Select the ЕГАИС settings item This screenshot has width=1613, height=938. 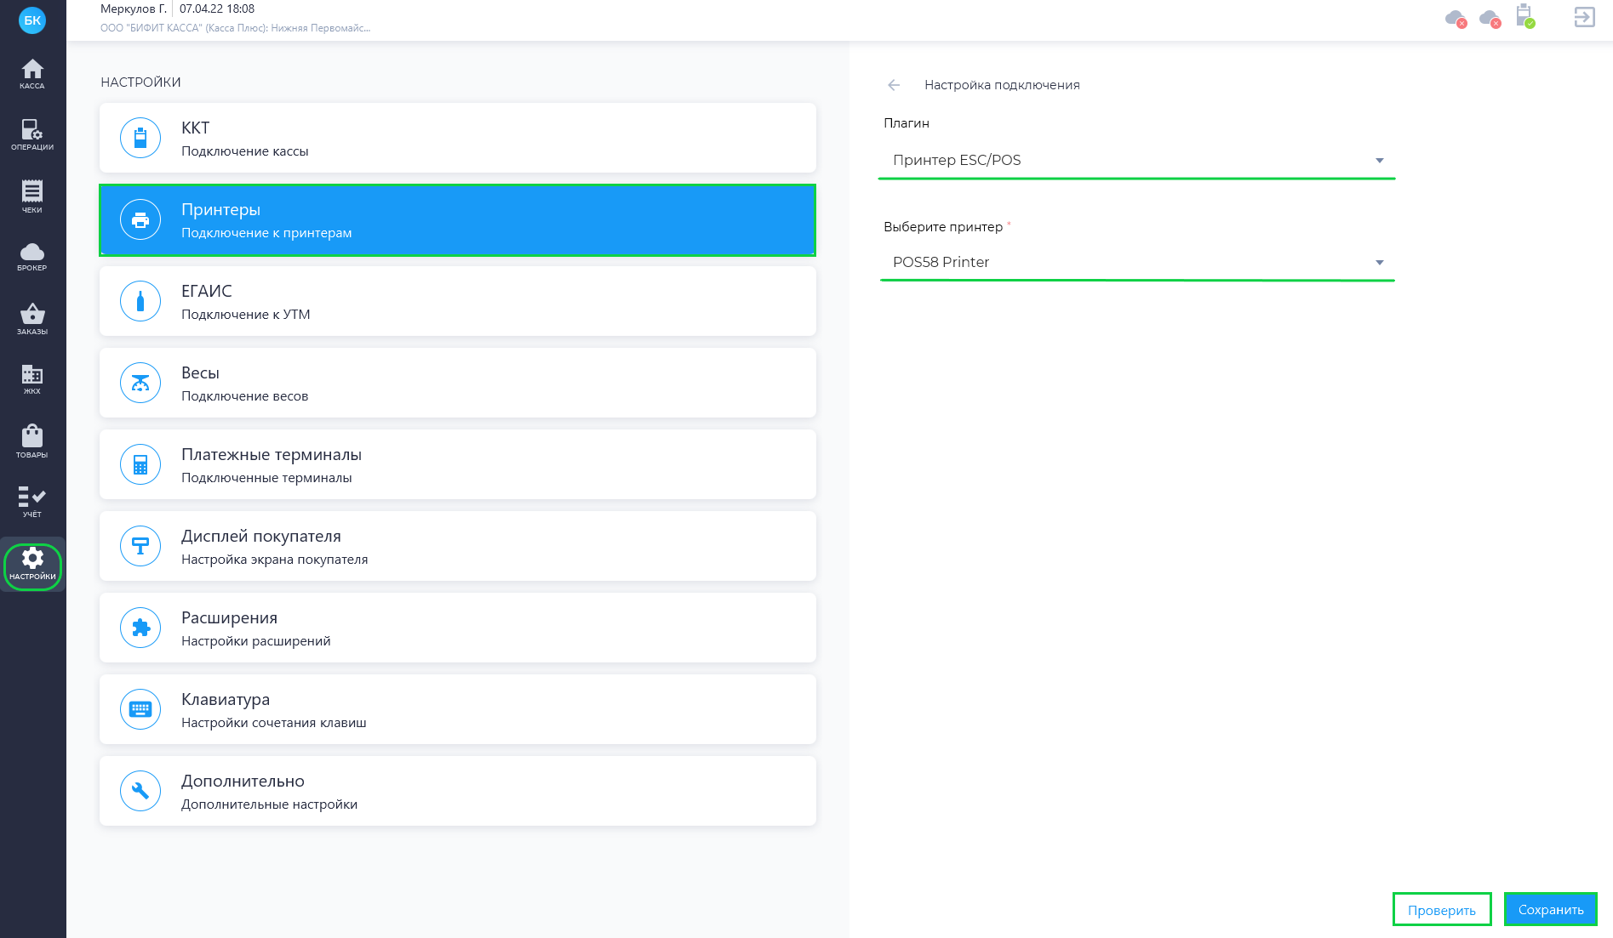[x=458, y=302]
